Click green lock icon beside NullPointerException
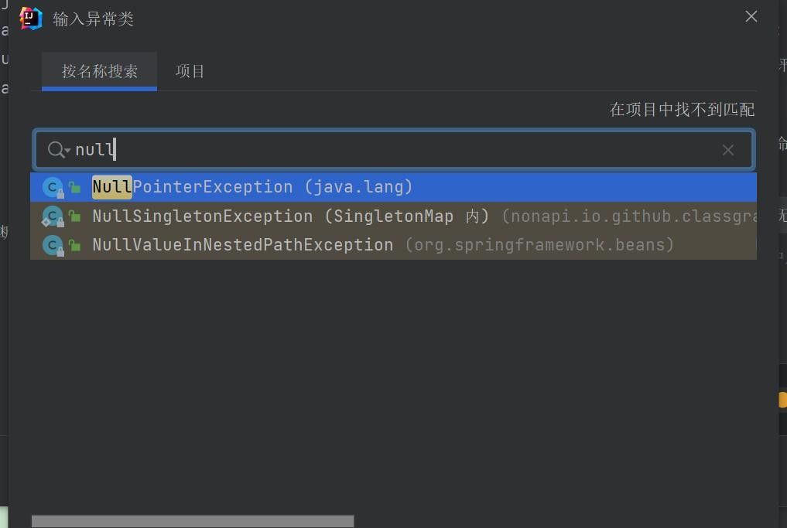Viewport: 787px width, 528px height. pyautogui.click(x=75, y=188)
